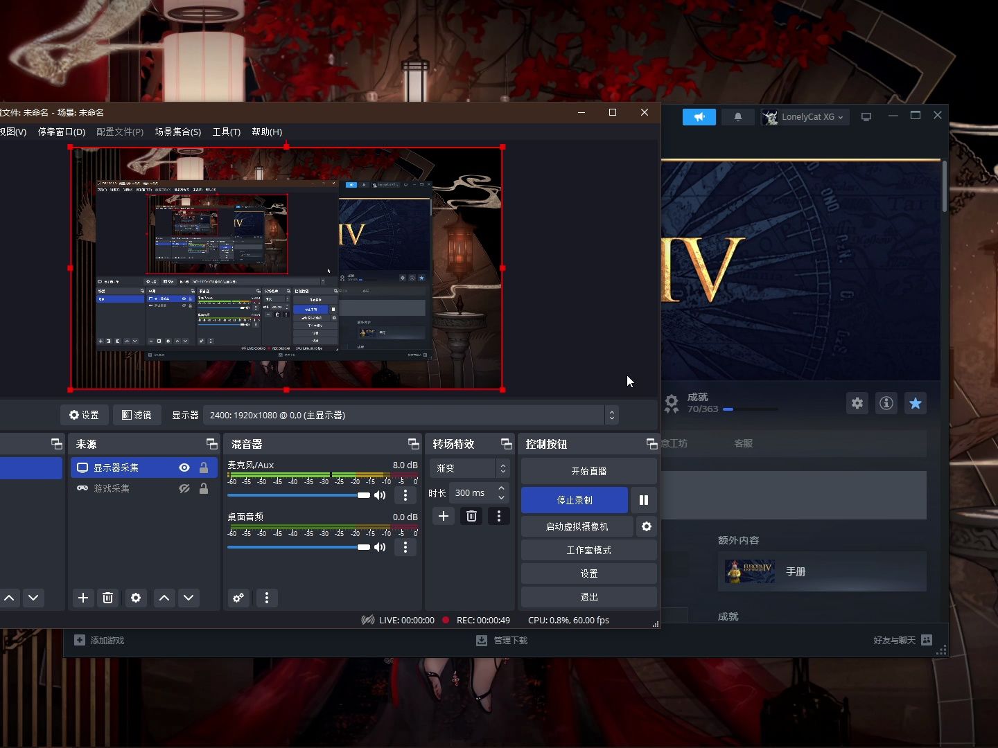Increase transition 时长 duration stepper
Screen dimensions: 998x748
pyautogui.click(x=502, y=488)
